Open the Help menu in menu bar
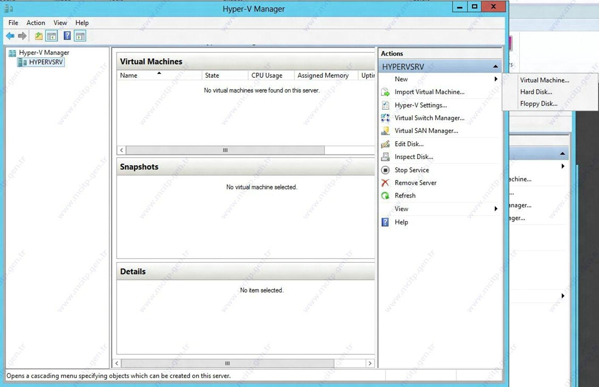599x387 pixels. 82,23
